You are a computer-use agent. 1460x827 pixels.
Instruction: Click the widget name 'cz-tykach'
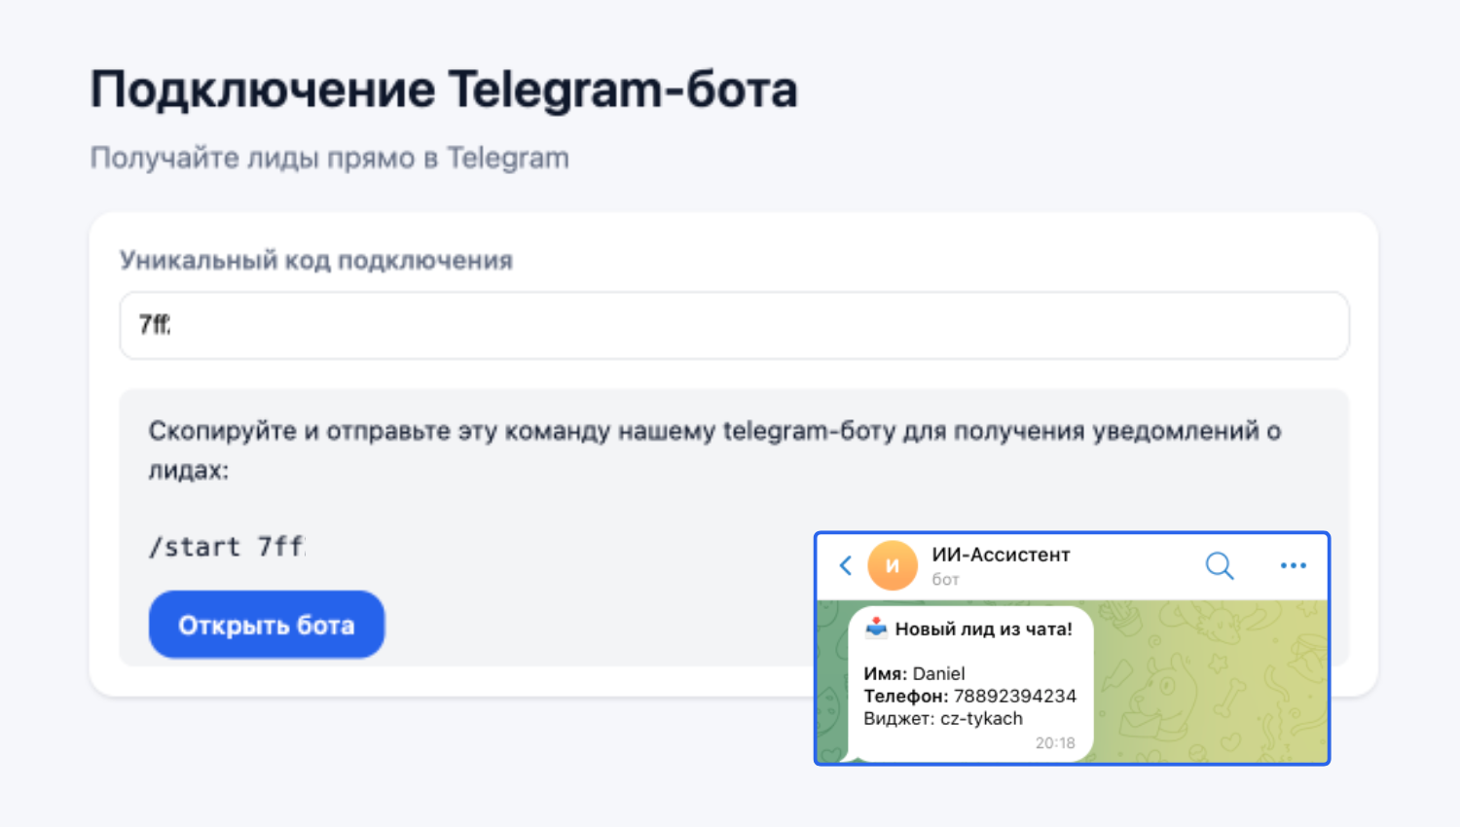pyautogui.click(x=981, y=718)
